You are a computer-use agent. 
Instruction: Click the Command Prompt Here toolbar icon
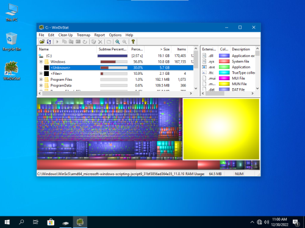click(78, 42)
